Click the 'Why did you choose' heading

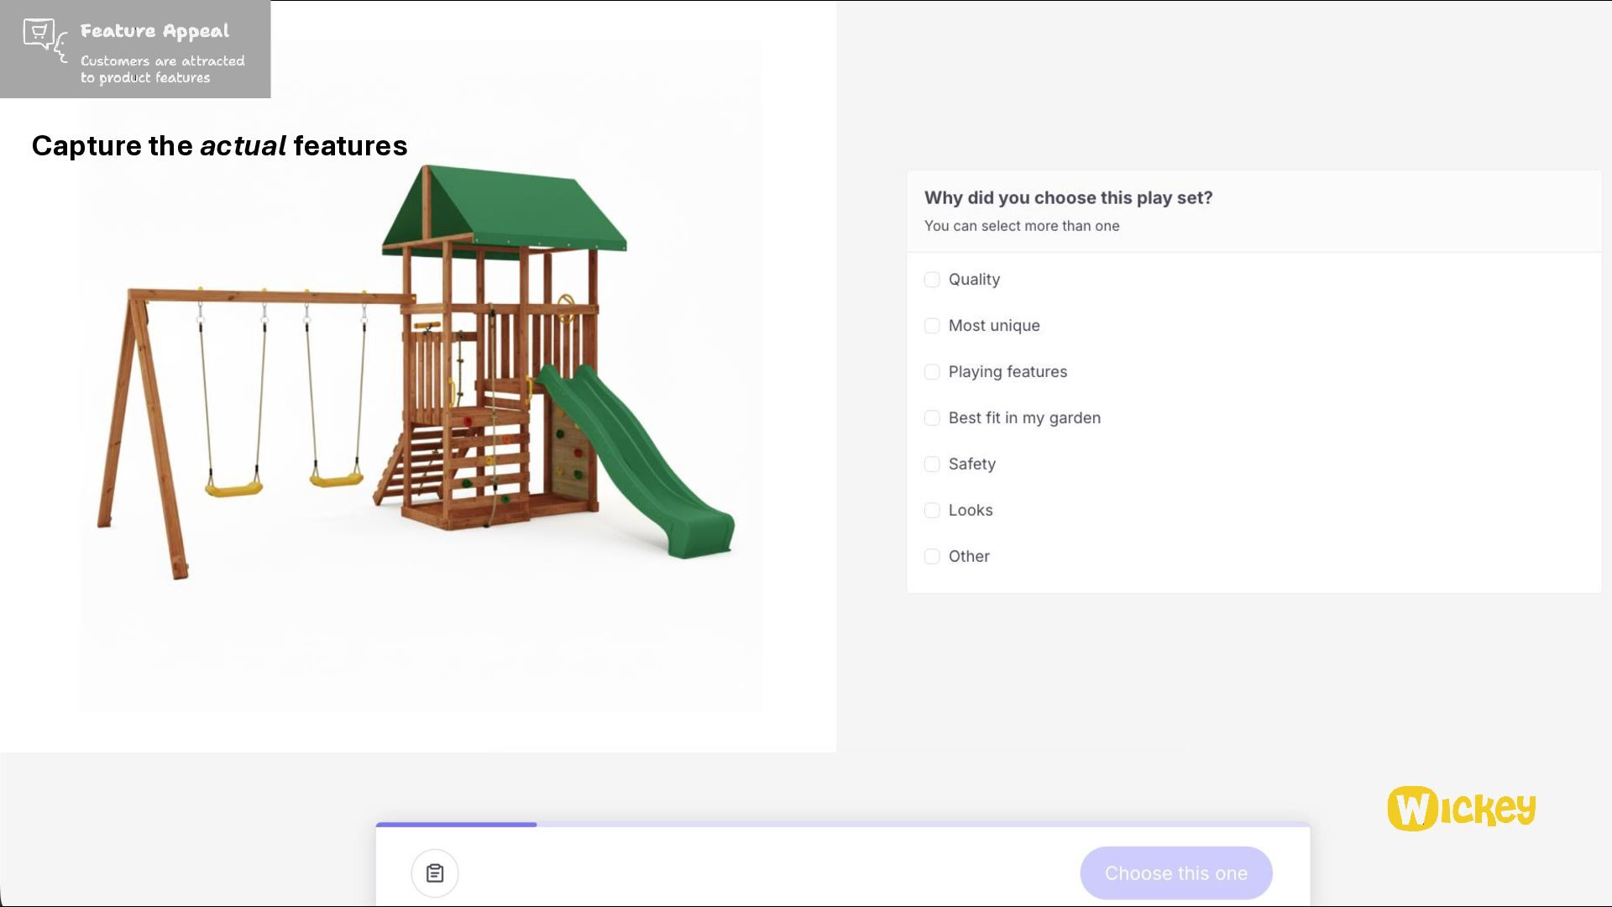coord(1068,198)
